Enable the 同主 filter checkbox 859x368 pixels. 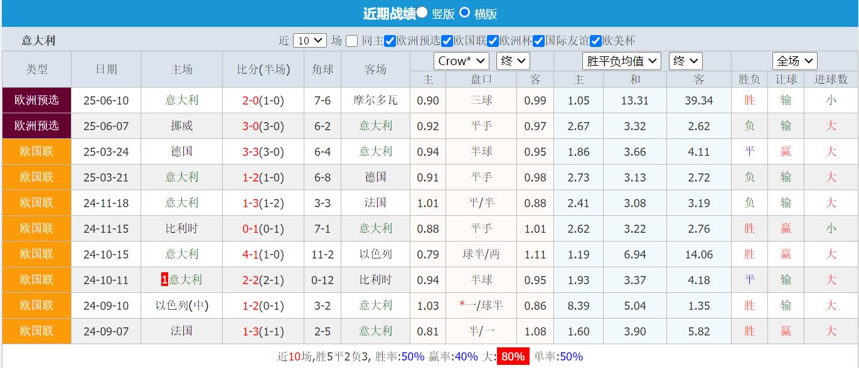(351, 40)
